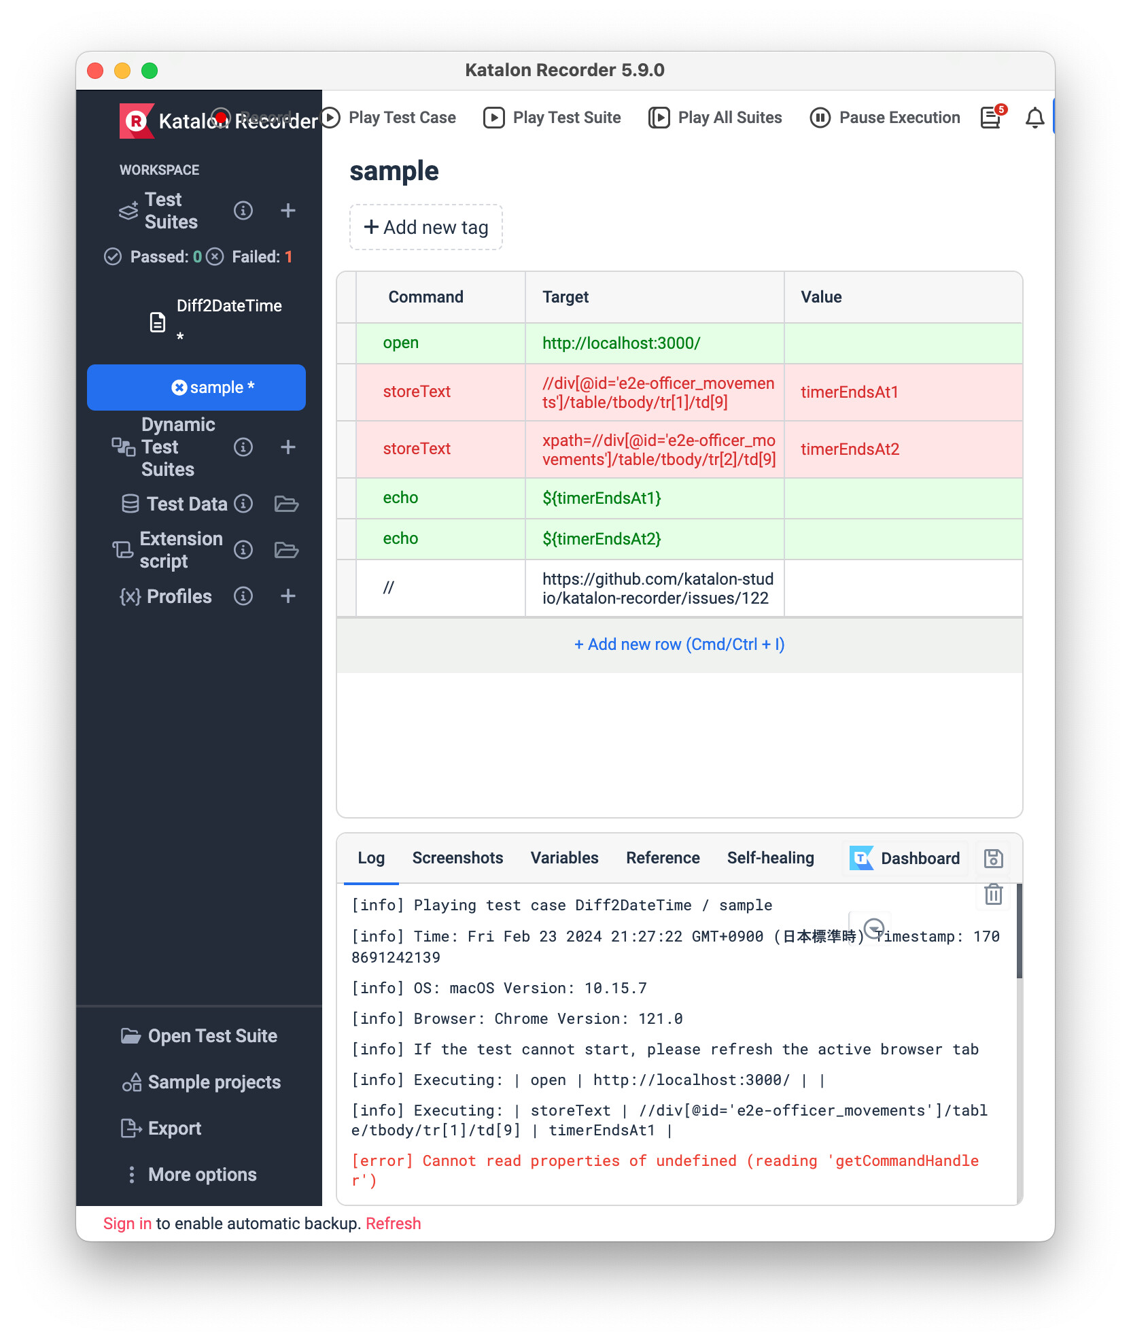
Task: Select the storeText timerEndsAt2 row
Action: pos(680,449)
